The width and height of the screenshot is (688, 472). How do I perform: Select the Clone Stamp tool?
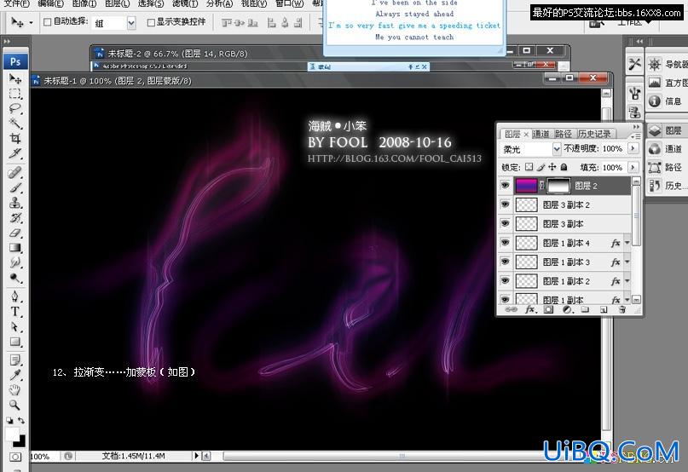[15, 203]
